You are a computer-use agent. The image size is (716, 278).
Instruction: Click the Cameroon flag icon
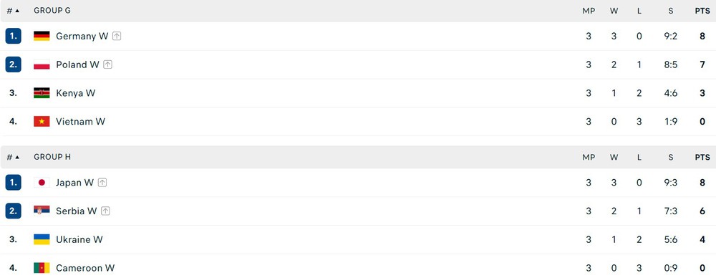[x=42, y=268]
